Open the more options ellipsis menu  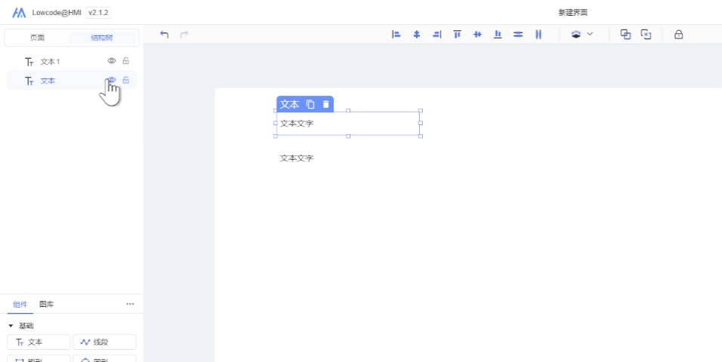pyautogui.click(x=130, y=304)
